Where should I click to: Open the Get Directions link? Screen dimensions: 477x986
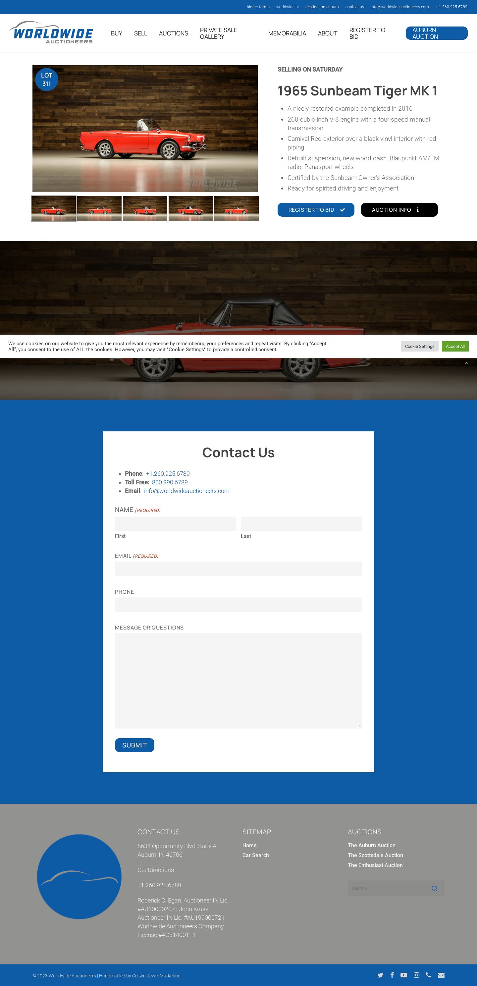coord(155,870)
